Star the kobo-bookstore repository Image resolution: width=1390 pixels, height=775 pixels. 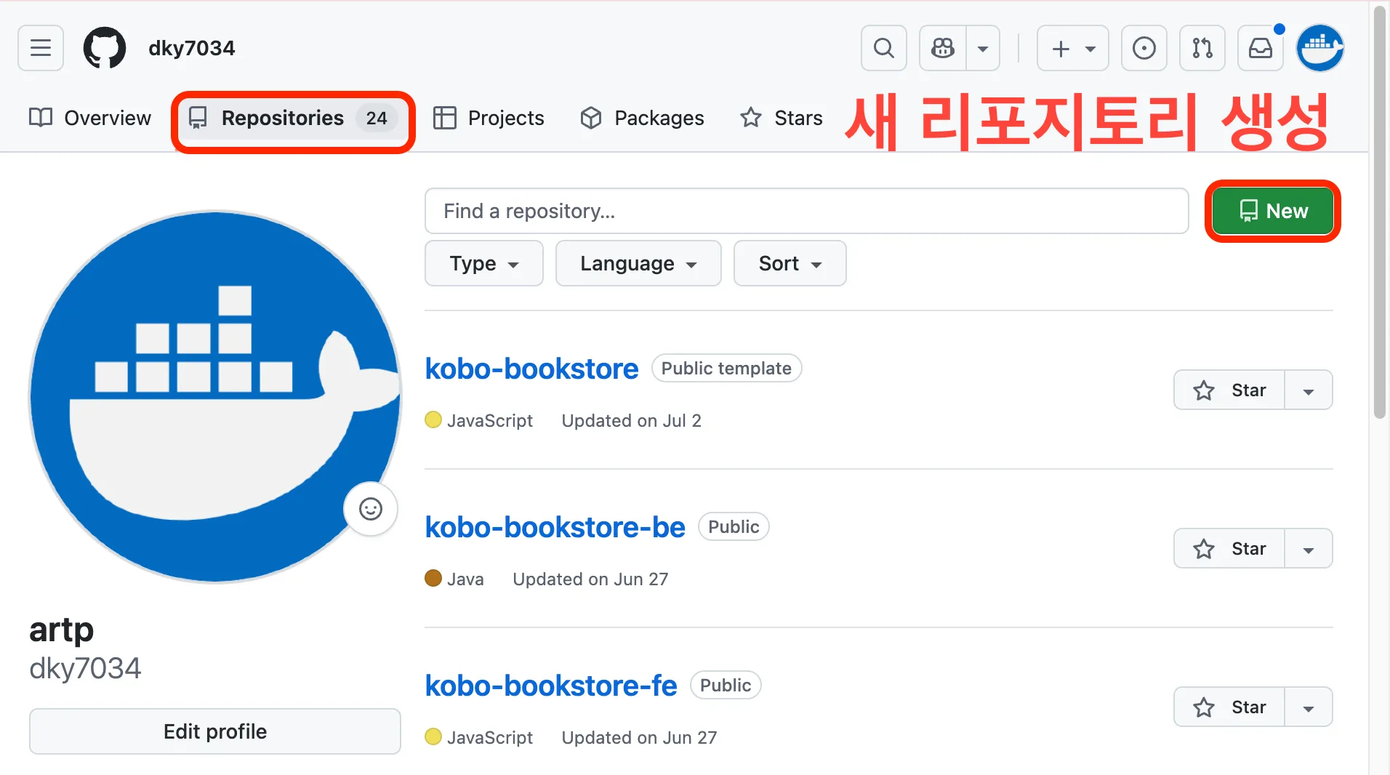pyautogui.click(x=1229, y=390)
